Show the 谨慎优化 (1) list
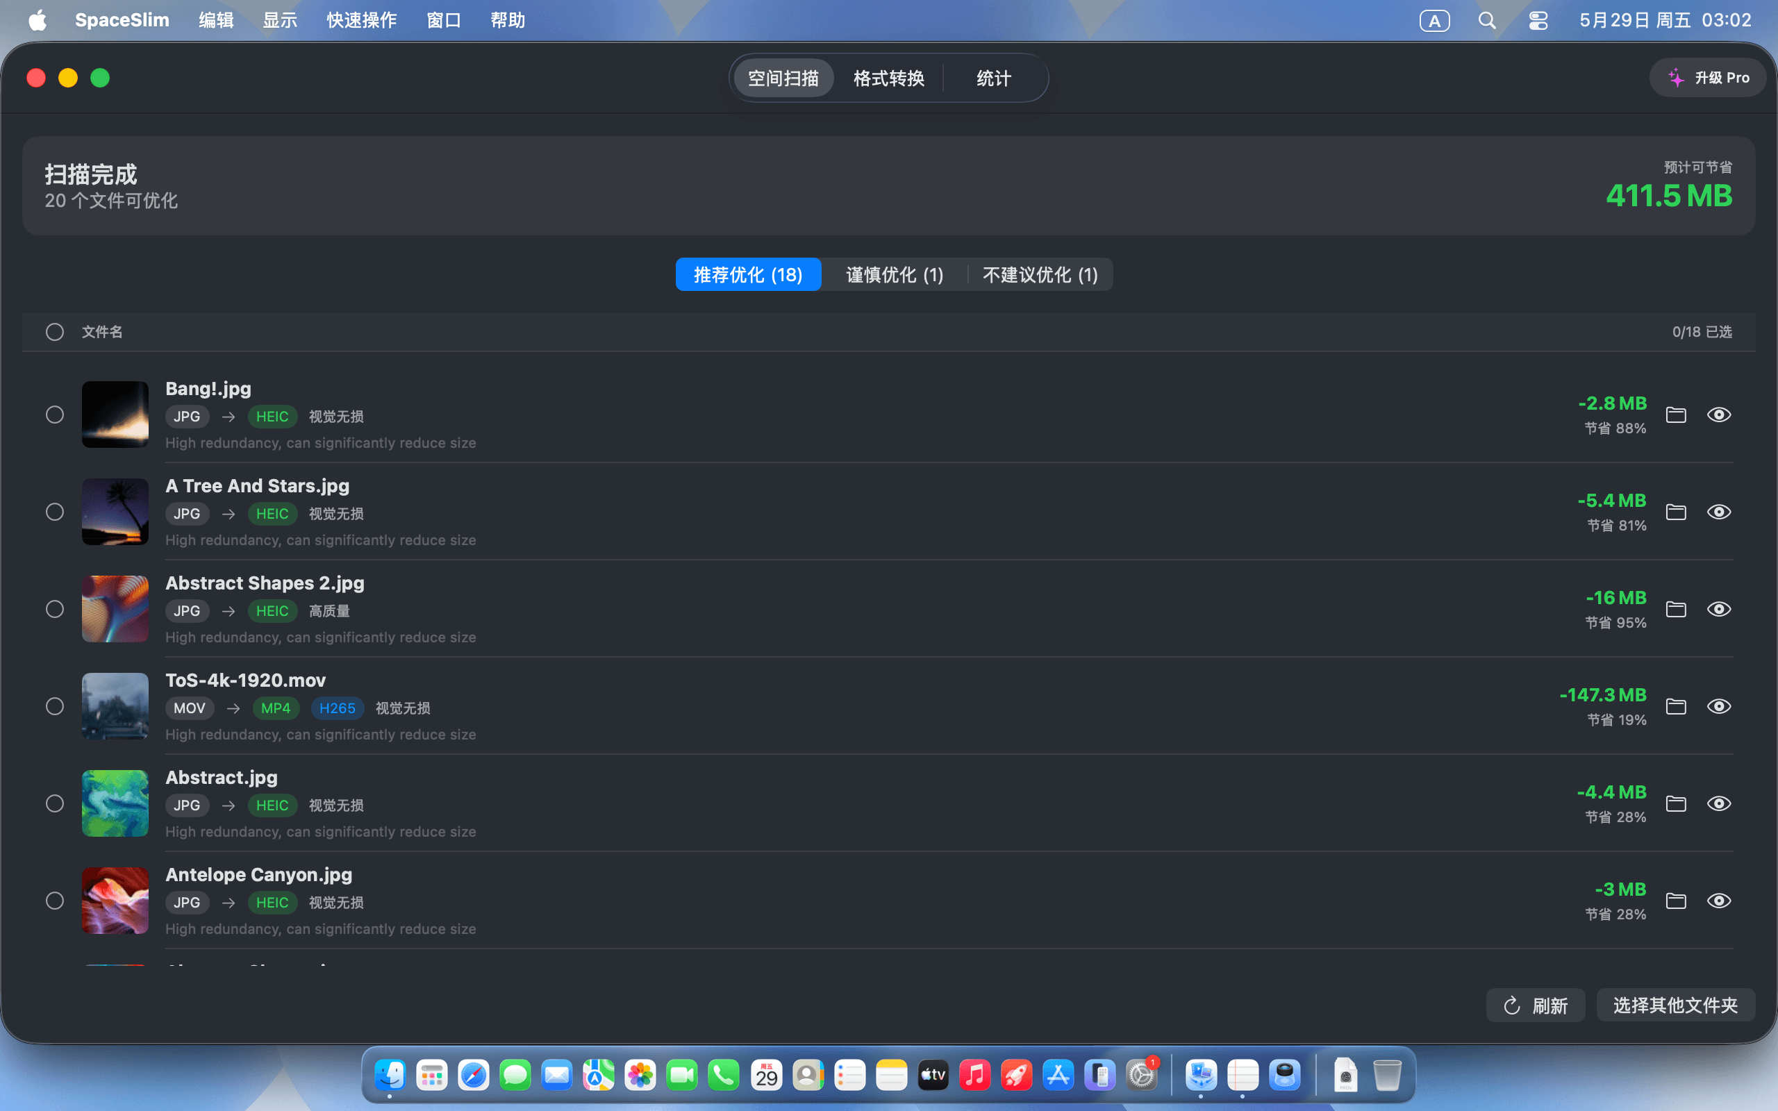 pos(894,275)
